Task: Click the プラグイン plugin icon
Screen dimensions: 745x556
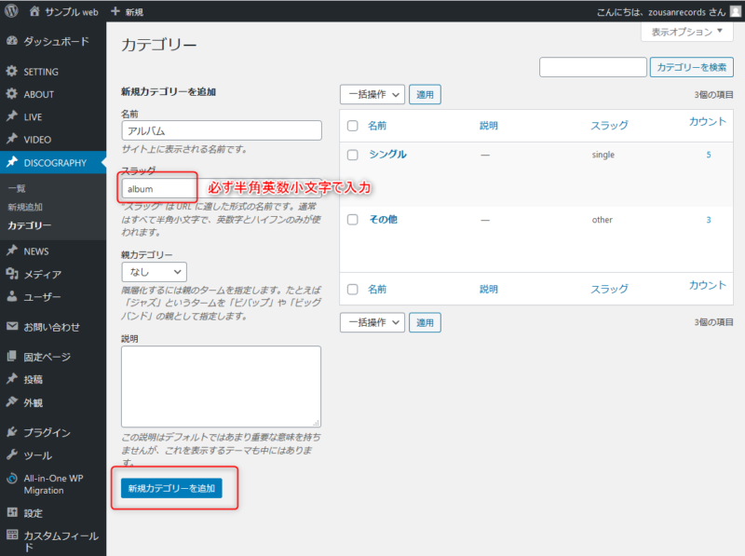Action: [11, 432]
